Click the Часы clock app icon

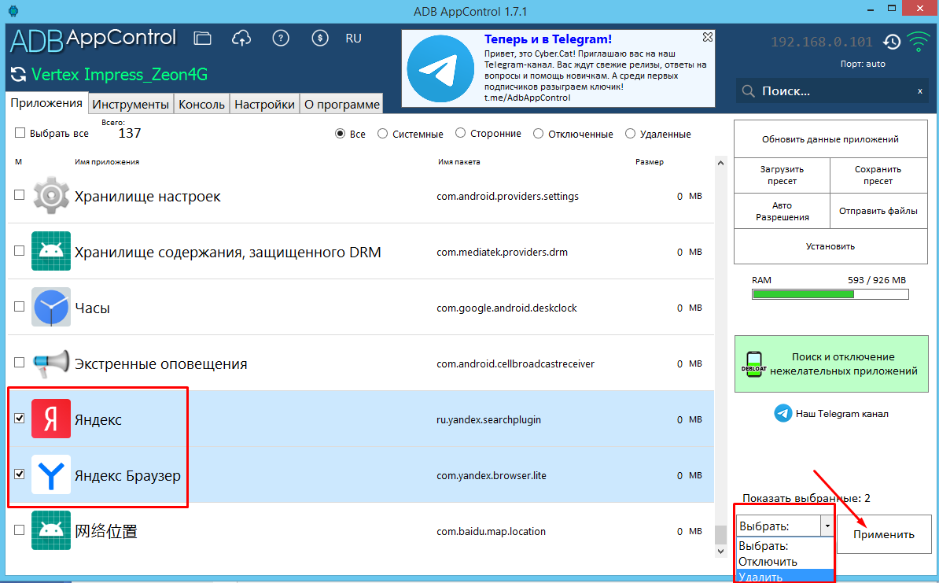(51, 307)
